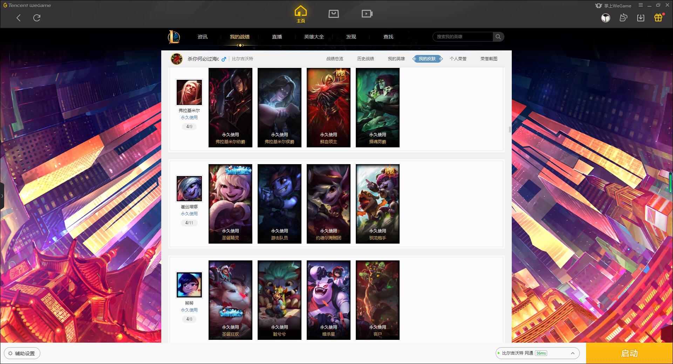Click the refresh page icon
Viewport: 673px width, 364px height.
coord(37,18)
